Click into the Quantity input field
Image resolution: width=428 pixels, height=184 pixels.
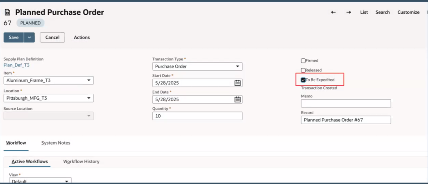(197, 116)
